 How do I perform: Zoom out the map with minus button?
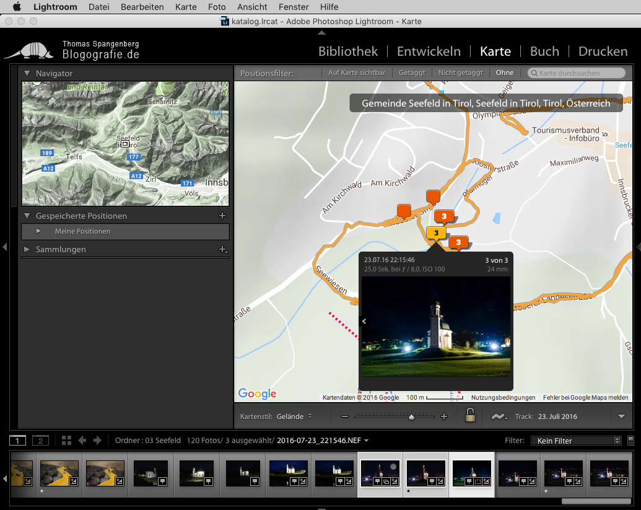click(x=344, y=416)
